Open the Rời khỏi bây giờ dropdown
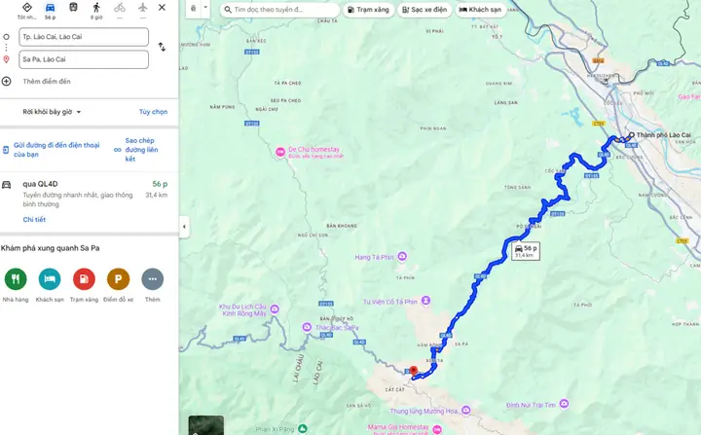The height and width of the screenshot is (435, 701). pos(52,112)
